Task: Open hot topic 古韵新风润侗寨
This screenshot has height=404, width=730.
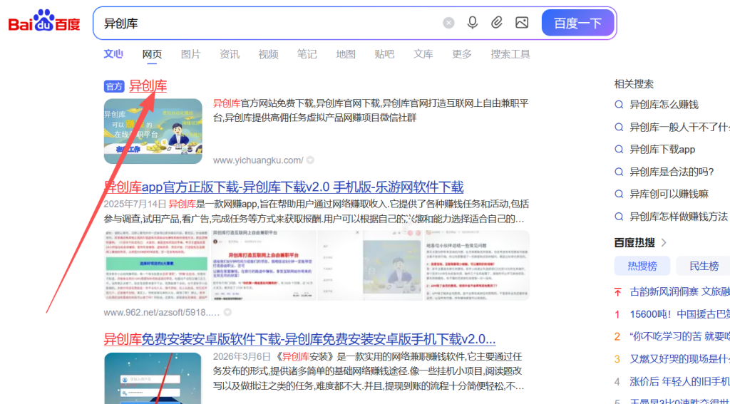Action: [x=679, y=292]
